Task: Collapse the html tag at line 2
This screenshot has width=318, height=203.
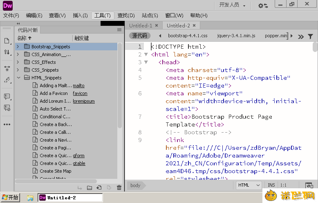Action: (146, 54)
